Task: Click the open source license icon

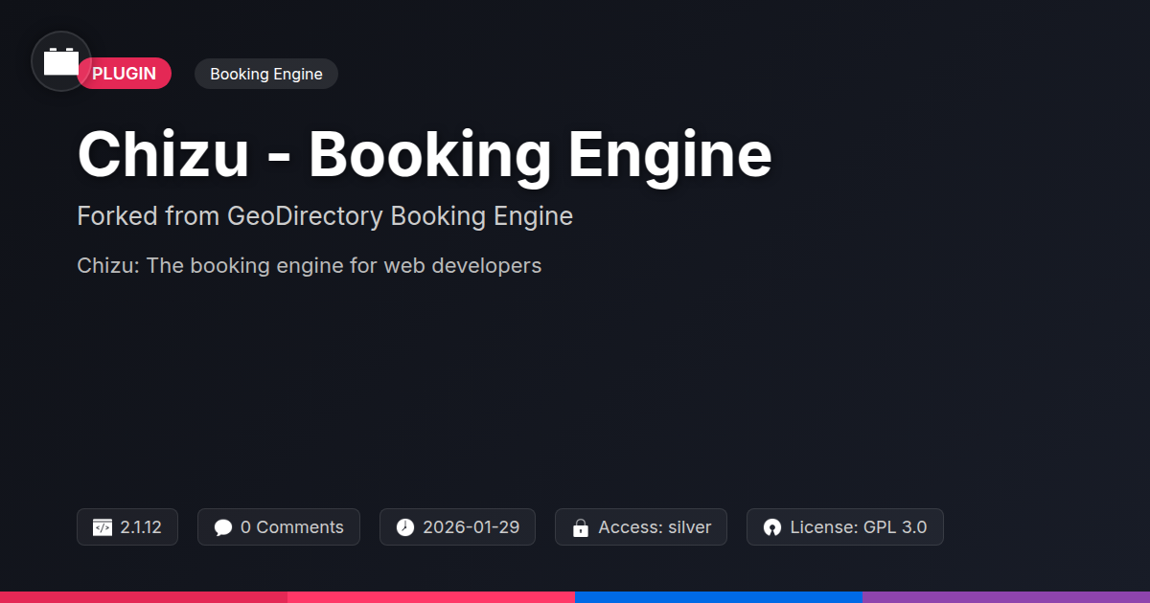Action: (x=772, y=527)
